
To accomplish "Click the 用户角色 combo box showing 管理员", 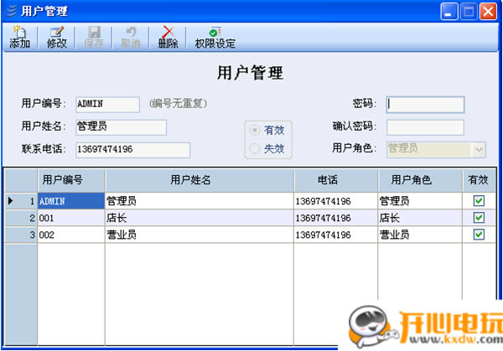I will [436, 150].
